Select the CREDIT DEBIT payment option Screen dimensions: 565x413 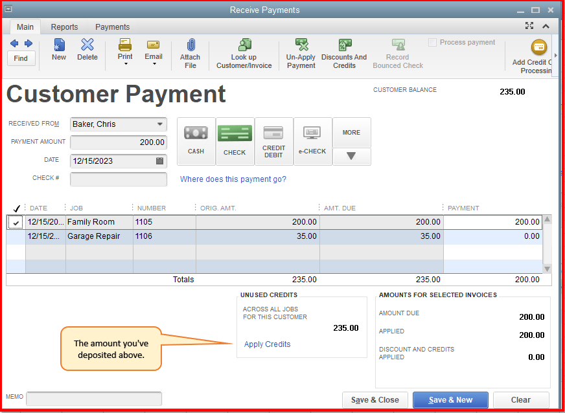(x=273, y=141)
